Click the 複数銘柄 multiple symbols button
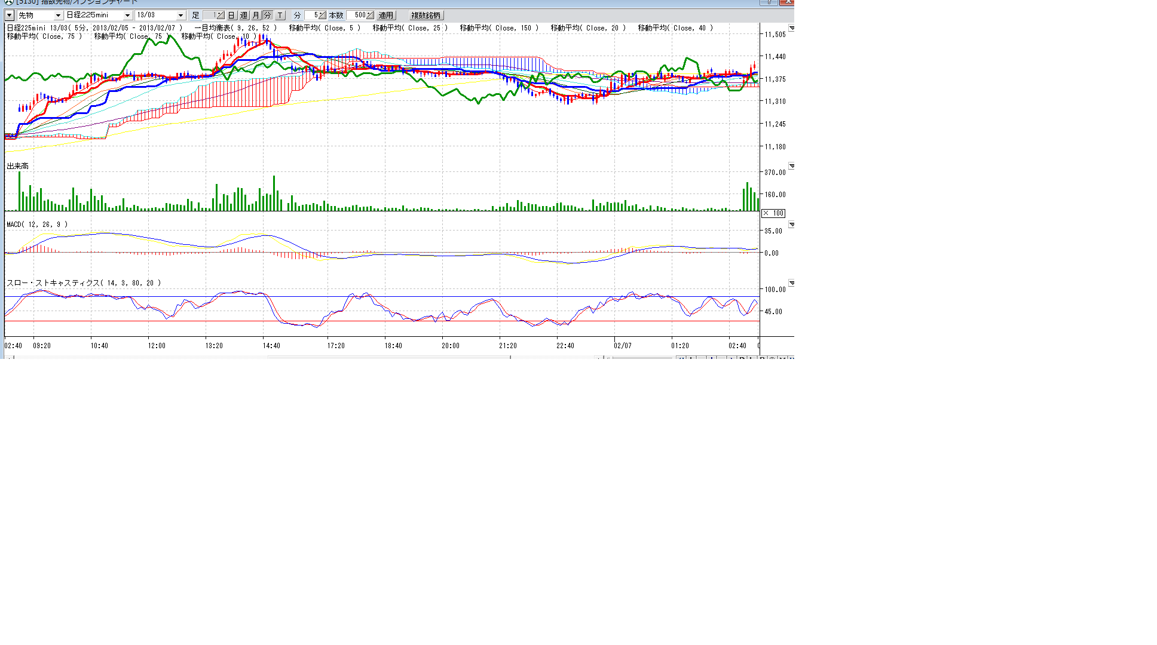1157x645 pixels. click(x=426, y=16)
